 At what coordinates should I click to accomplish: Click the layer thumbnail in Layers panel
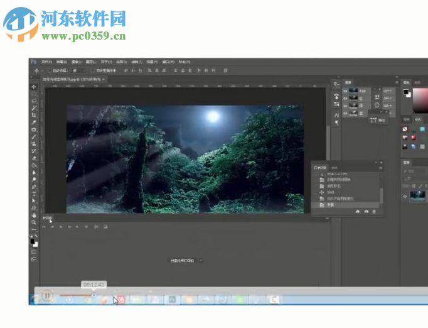click(x=417, y=196)
